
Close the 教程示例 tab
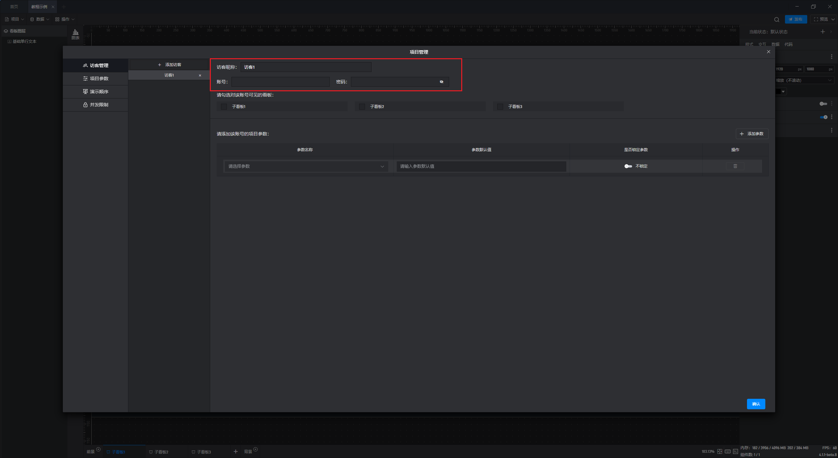53,7
